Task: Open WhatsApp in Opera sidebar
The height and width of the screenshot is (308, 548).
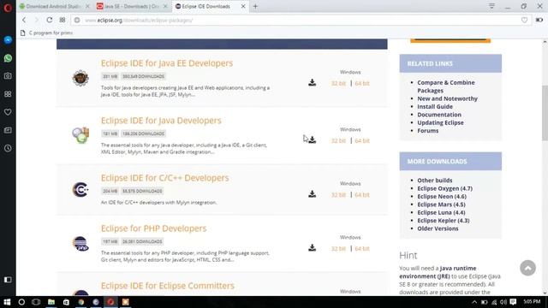Action: point(8,58)
